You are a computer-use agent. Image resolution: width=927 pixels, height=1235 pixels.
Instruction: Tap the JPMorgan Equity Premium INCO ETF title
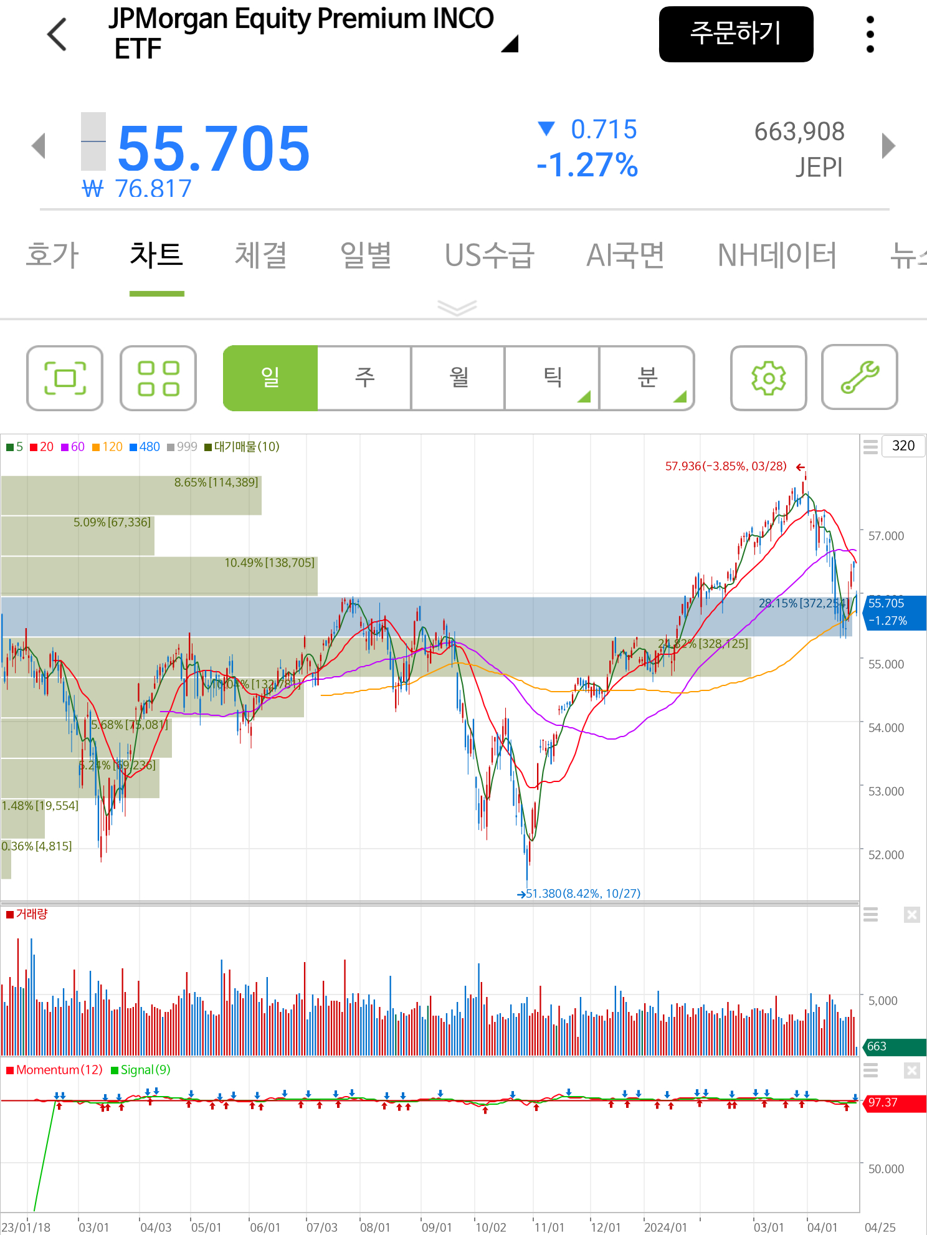point(301,34)
